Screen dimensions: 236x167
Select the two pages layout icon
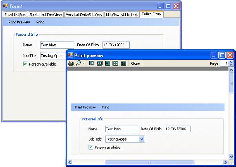(x=100, y=63)
